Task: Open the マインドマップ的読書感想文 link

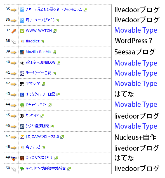Action: pos(46,168)
